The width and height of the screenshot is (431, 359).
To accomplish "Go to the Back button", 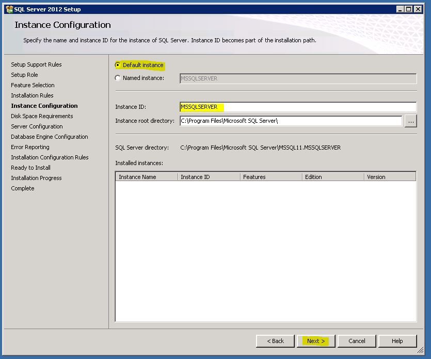I will [275, 341].
